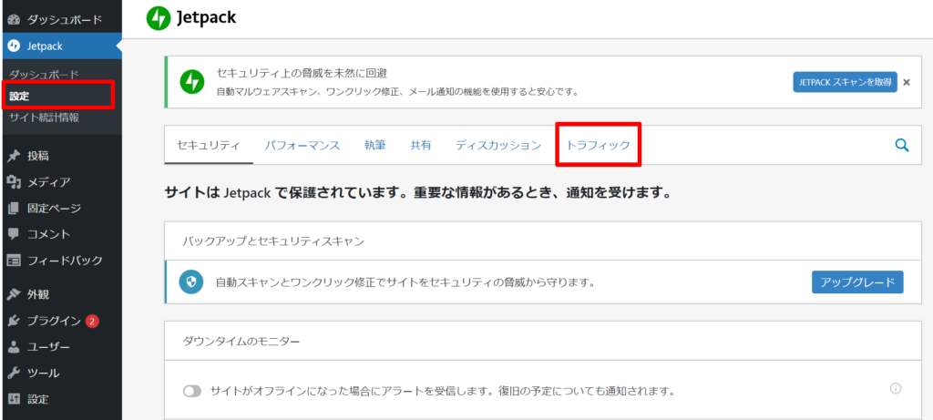Image resolution: width=933 pixels, height=420 pixels.
Task: Select the ディスカッション tab
Action: [498, 145]
